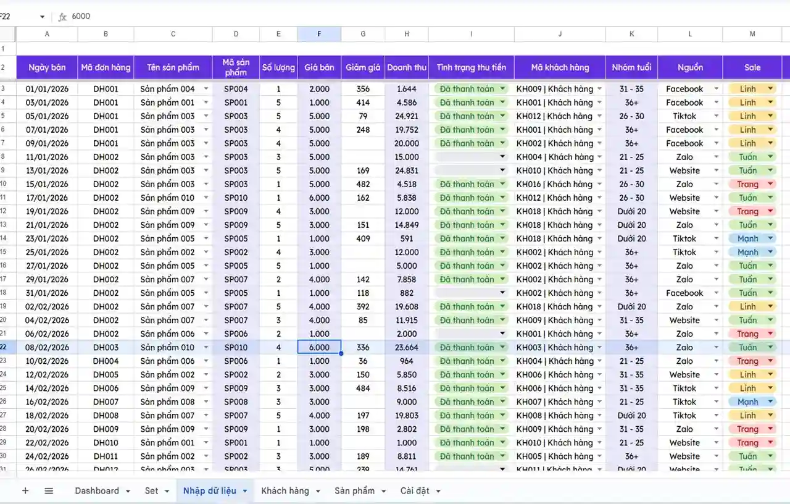This screenshot has width=790, height=504.
Task: Open the Nguồn dropdown arrow in row 5
Action: pos(717,116)
